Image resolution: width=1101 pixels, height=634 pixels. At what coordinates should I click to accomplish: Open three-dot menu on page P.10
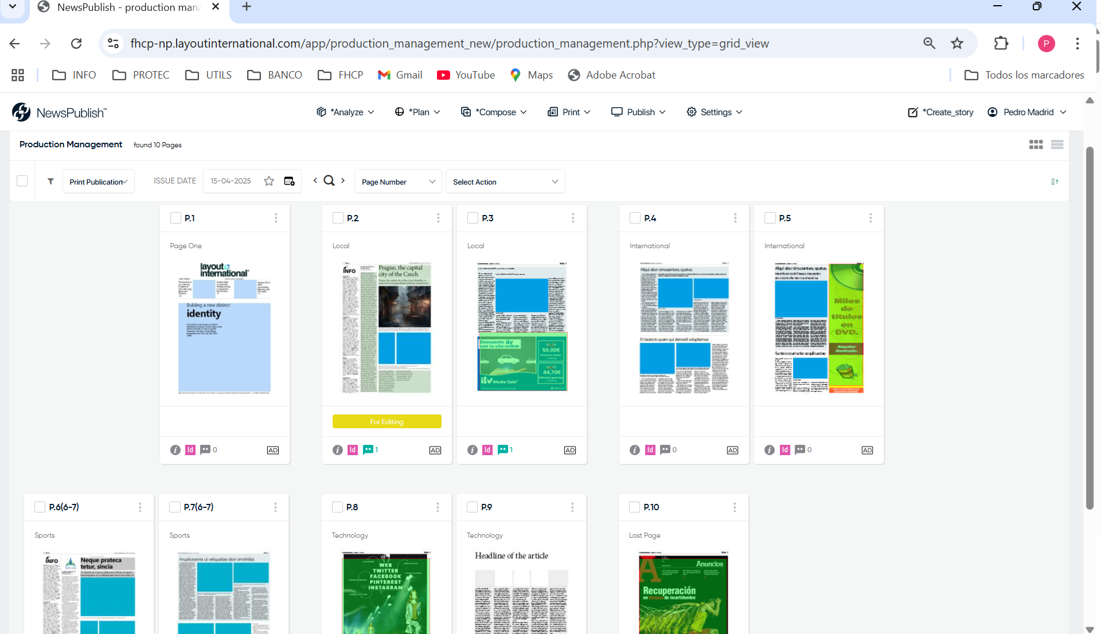[735, 507]
